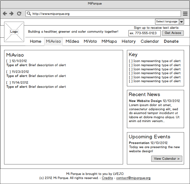Click the Mi Parque is brought by LVEJO text
The image size is (190, 184).
(95, 174)
